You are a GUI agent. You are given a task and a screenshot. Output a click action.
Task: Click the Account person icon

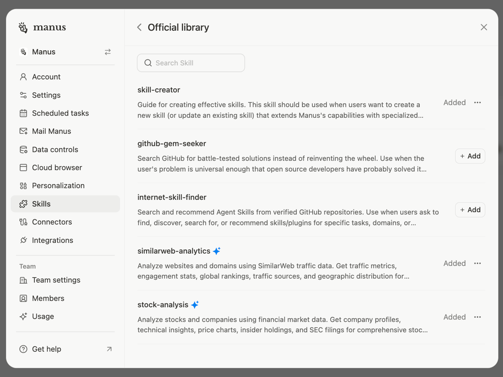coord(23,77)
